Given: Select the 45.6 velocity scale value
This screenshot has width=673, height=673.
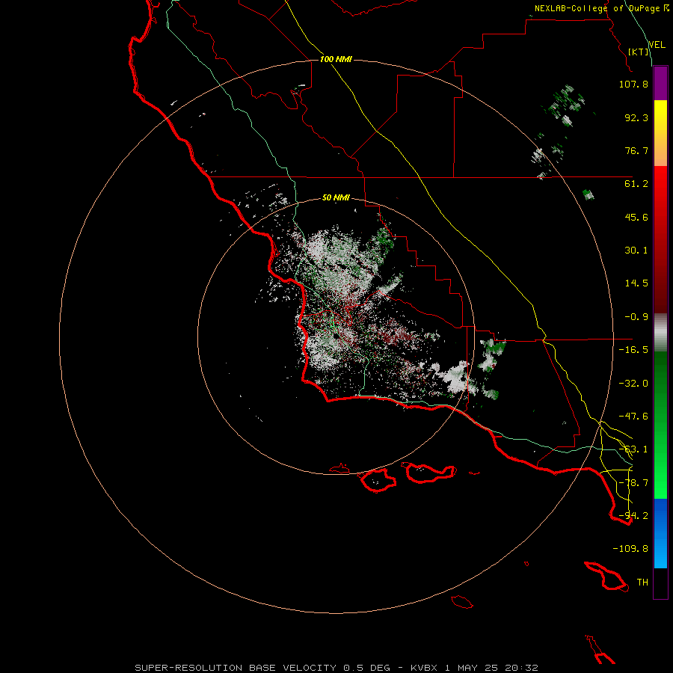Looking at the screenshot, I should coord(636,217).
